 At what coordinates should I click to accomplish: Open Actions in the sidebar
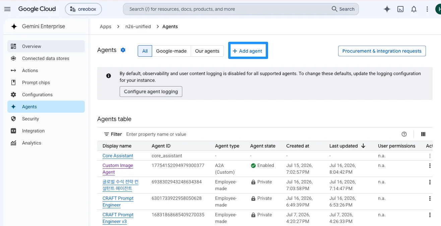click(46, 70)
